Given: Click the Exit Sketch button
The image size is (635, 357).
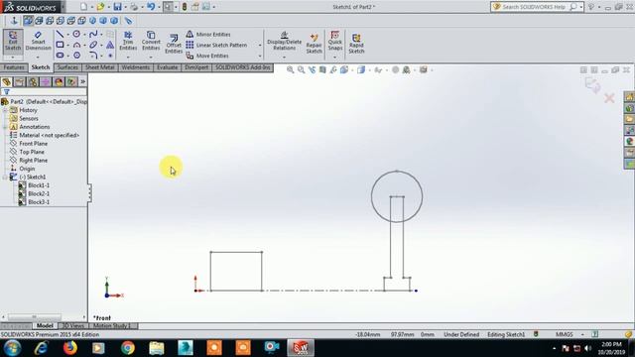Looking at the screenshot, I should (x=13, y=41).
